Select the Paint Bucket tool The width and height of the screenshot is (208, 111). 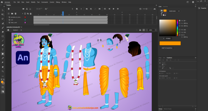click(3, 54)
